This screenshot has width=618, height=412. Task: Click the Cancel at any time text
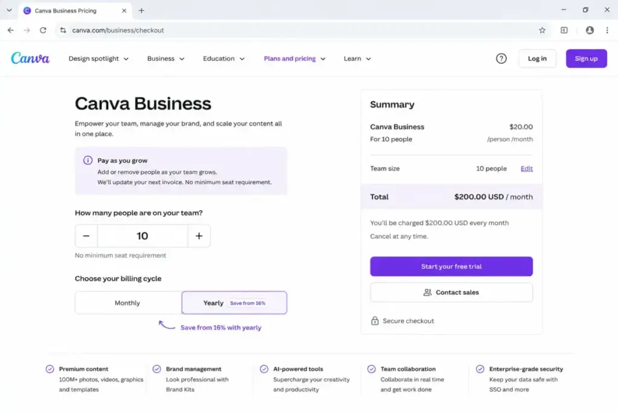[x=399, y=236]
